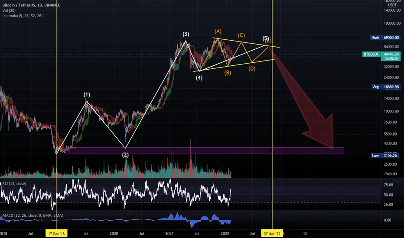
Task: Click 2020 on the time axis
Action: click(x=114, y=234)
